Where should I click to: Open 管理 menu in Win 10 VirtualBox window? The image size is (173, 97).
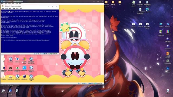(2, 4)
